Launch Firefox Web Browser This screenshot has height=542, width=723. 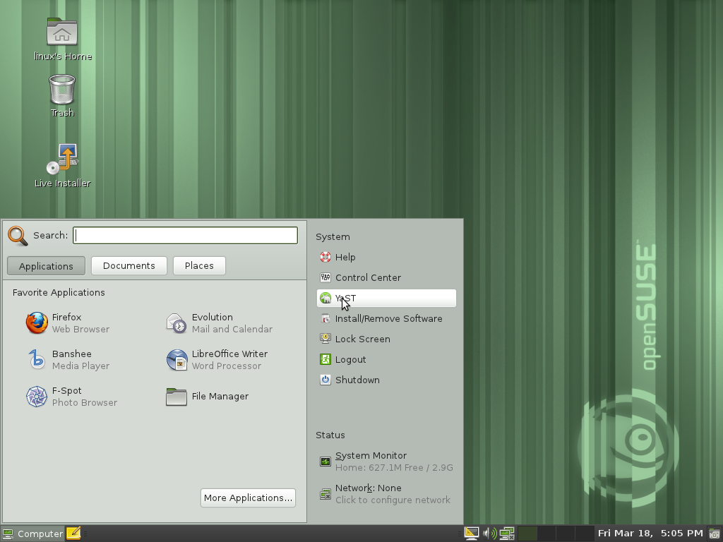(67, 323)
